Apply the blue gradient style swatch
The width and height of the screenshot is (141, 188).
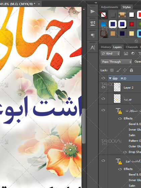coord(103,24)
